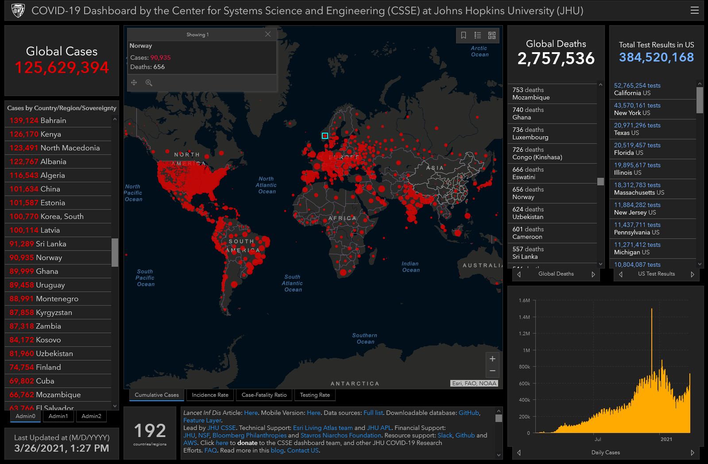Screen dimensions: 708x464
Task: Open the map legend list icon
Action: pyautogui.click(x=478, y=35)
